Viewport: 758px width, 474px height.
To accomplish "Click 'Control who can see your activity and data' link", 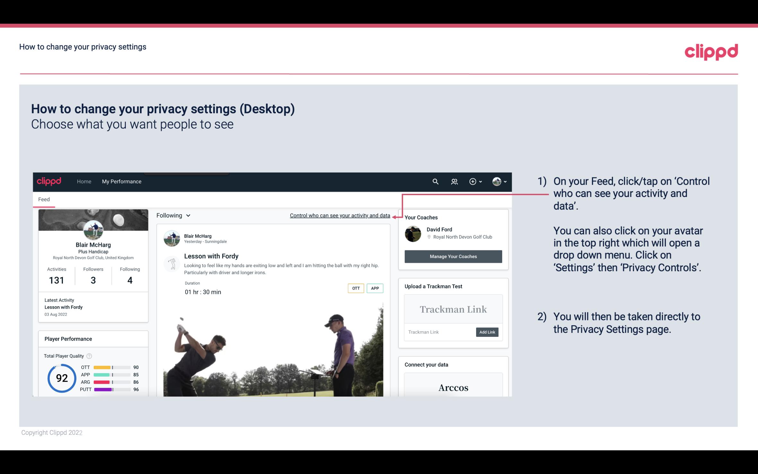I will tap(340, 215).
